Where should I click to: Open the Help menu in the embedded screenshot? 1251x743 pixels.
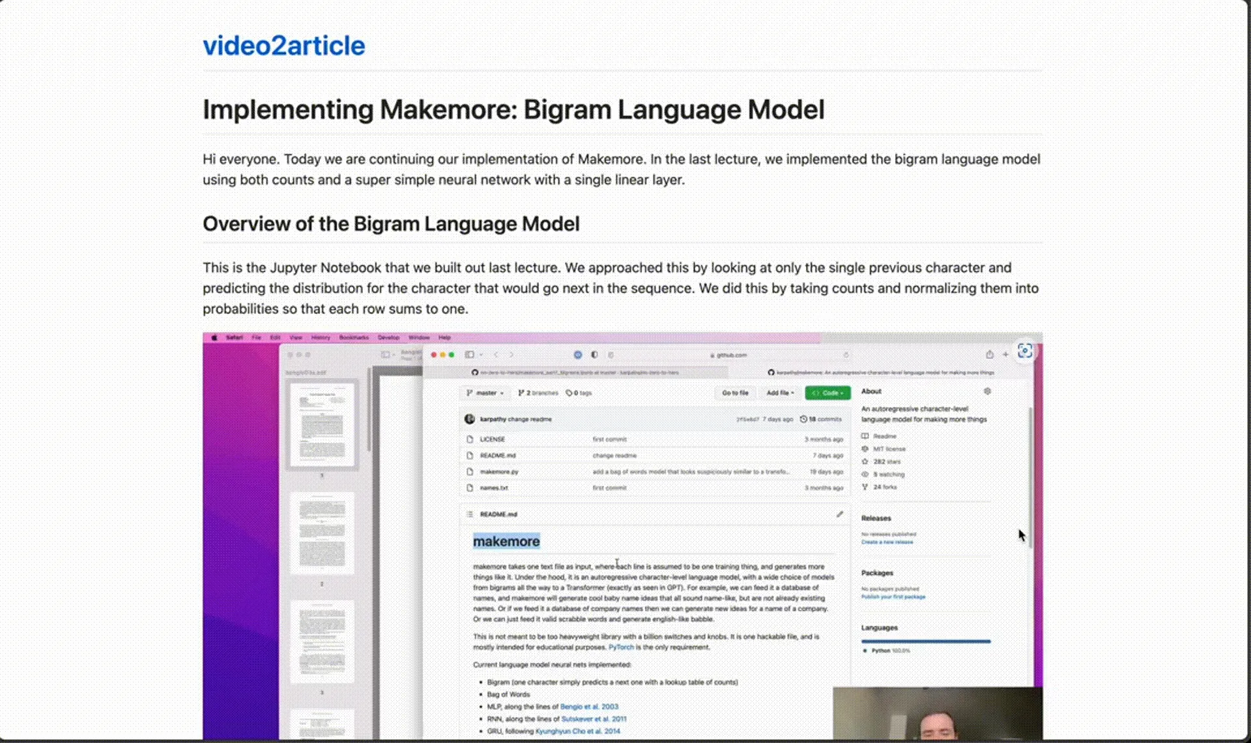click(x=444, y=337)
